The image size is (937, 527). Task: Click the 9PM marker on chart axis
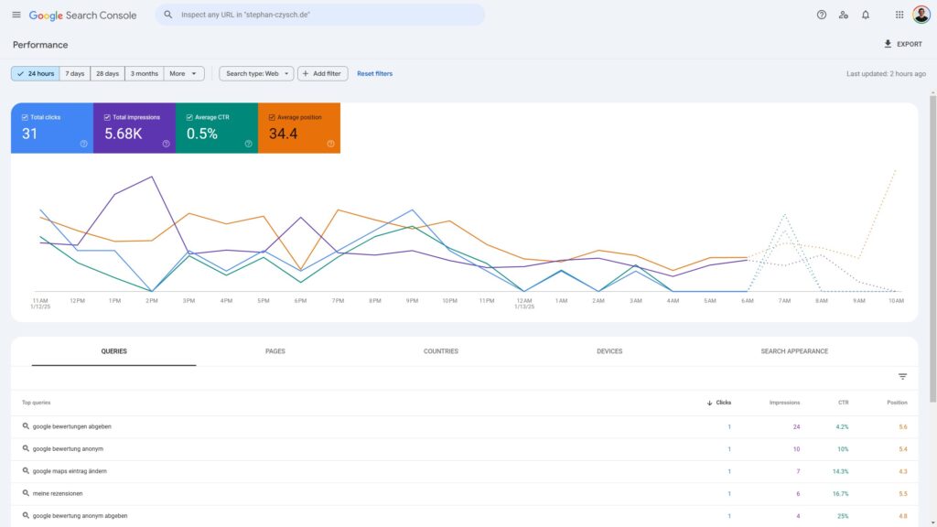click(x=413, y=300)
